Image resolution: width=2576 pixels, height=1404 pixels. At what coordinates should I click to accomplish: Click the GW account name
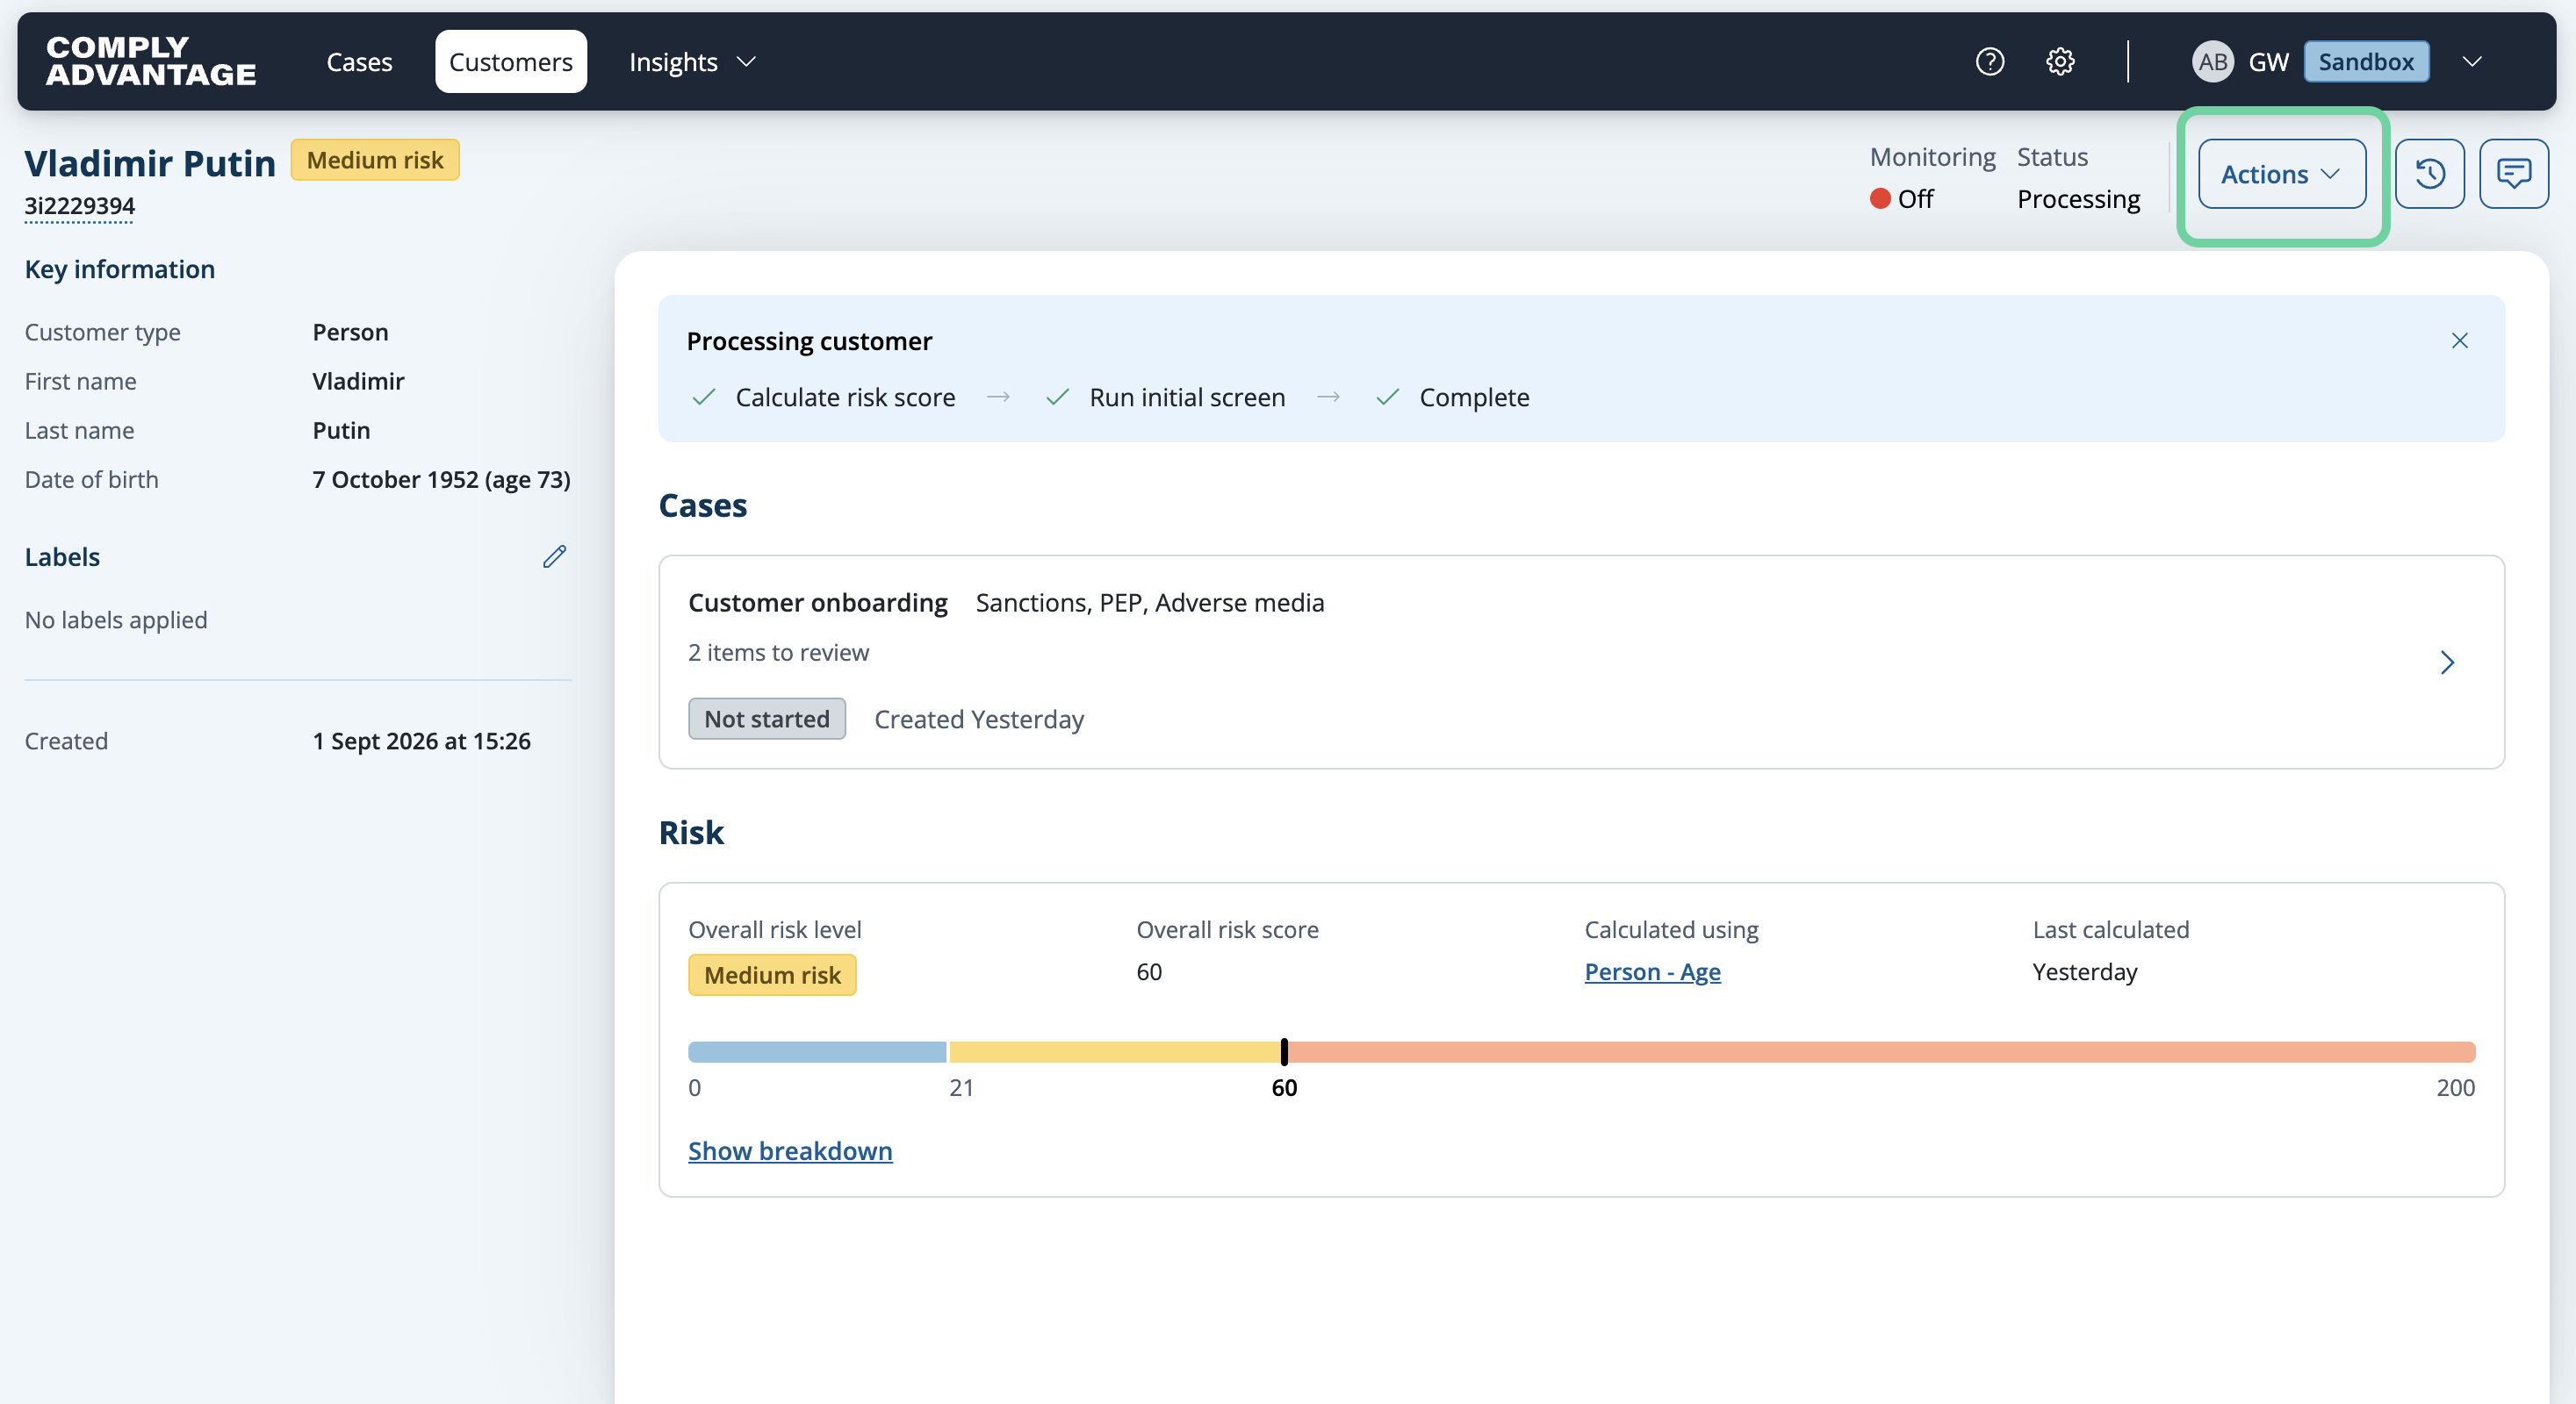(2268, 62)
